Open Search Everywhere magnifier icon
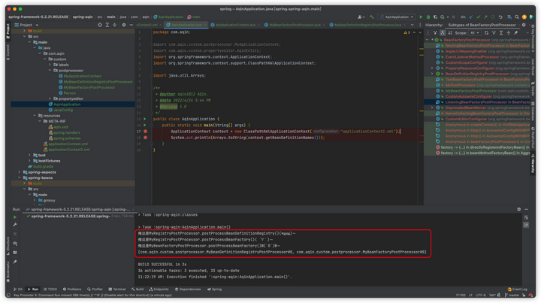 (x=518, y=17)
